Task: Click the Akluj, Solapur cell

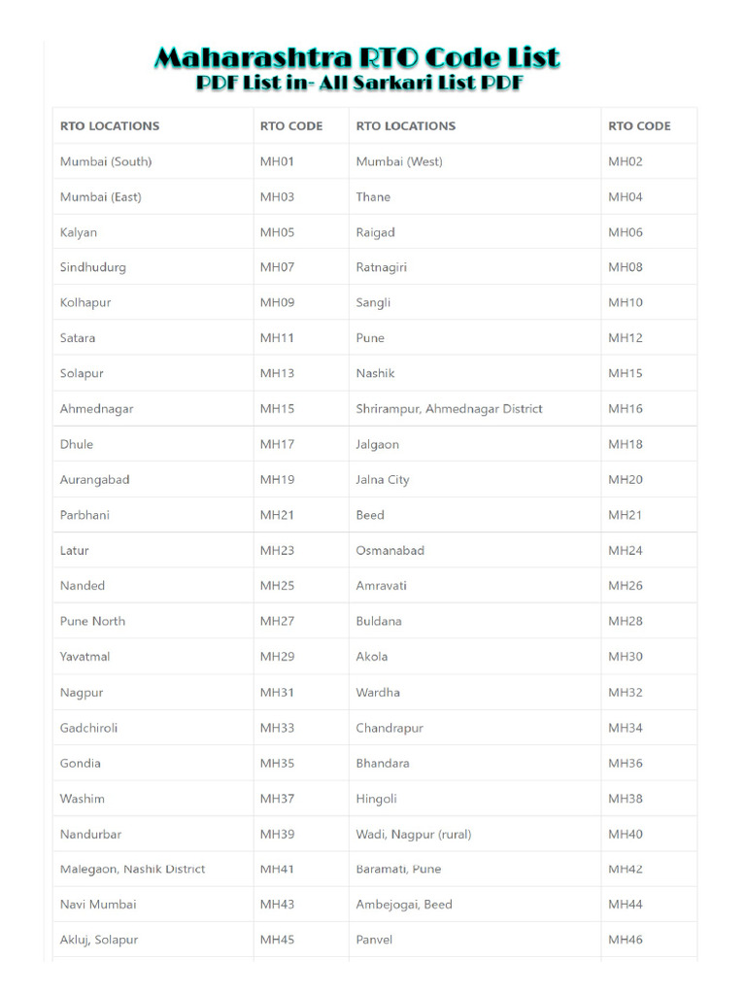Action: 99,940
